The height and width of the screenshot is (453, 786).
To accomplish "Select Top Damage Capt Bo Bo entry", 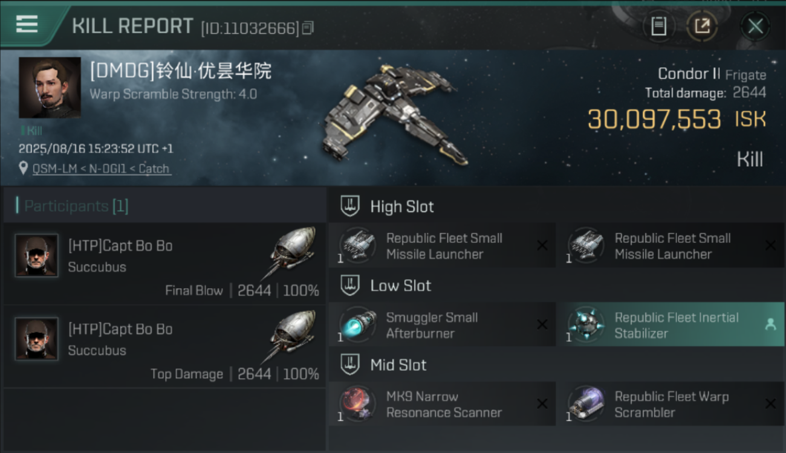I will 164,347.
